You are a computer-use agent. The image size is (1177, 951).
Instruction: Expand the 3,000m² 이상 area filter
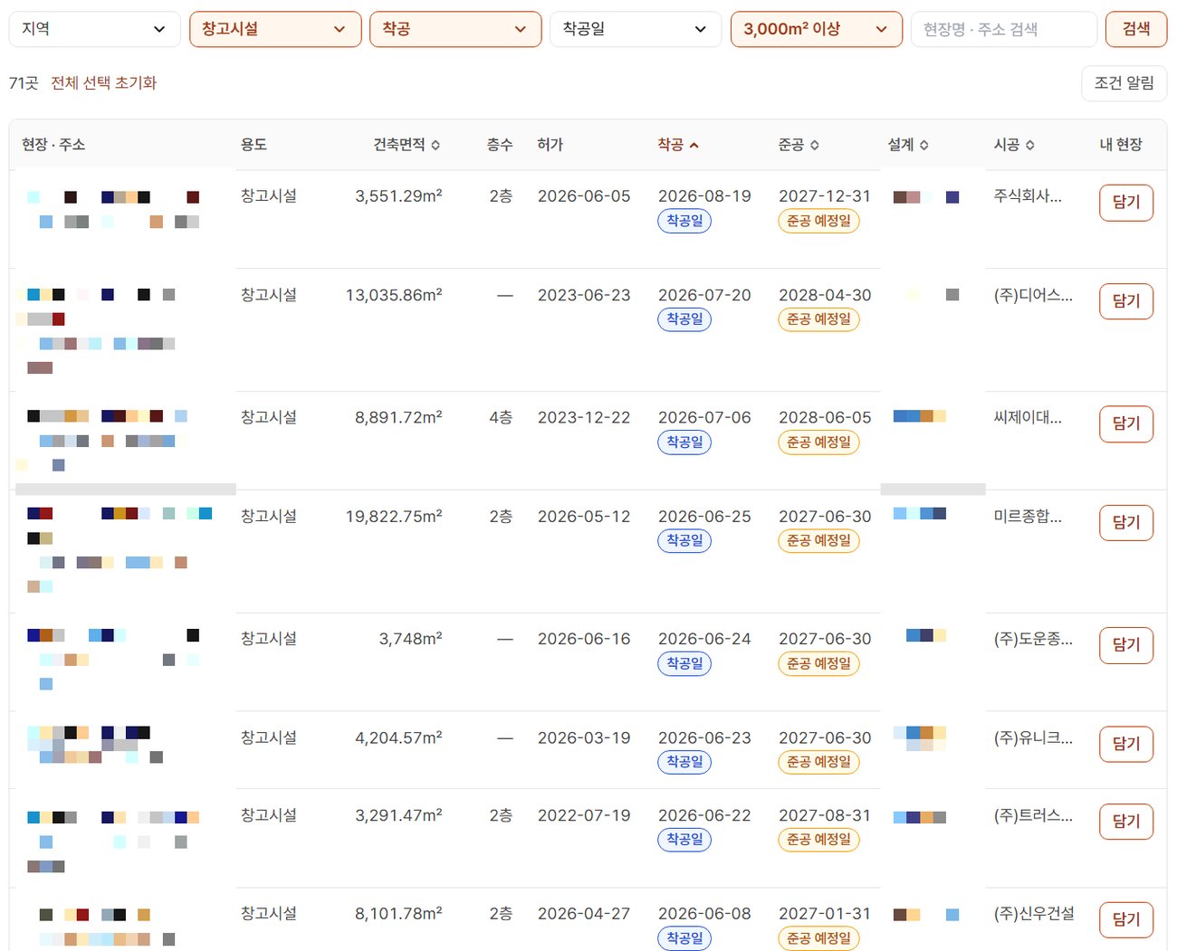[x=817, y=29]
